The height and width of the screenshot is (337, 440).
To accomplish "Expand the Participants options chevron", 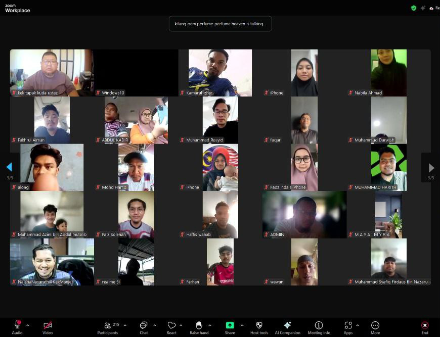I will 125,325.
